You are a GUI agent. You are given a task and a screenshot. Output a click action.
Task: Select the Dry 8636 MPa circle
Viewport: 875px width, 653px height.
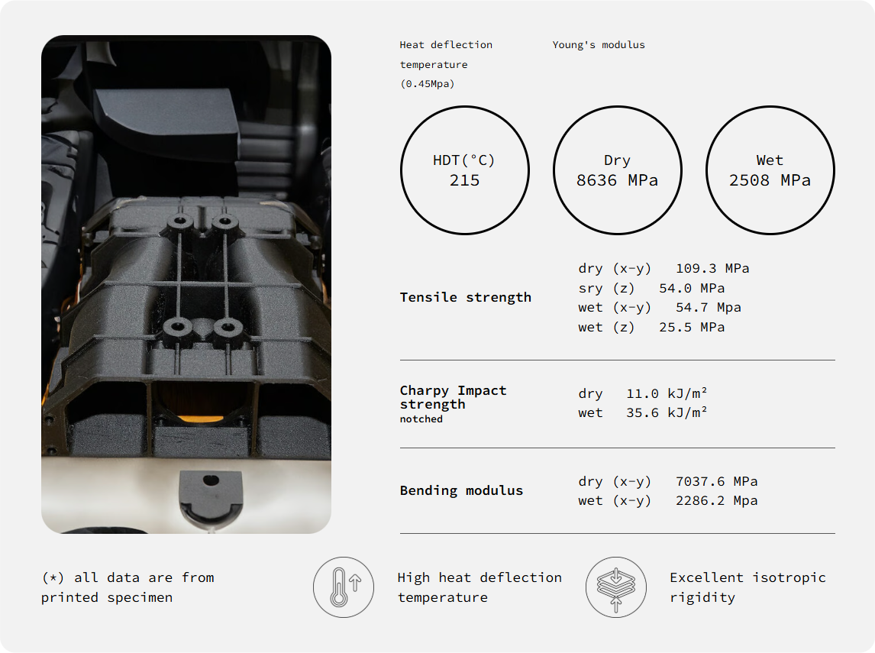tap(617, 170)
